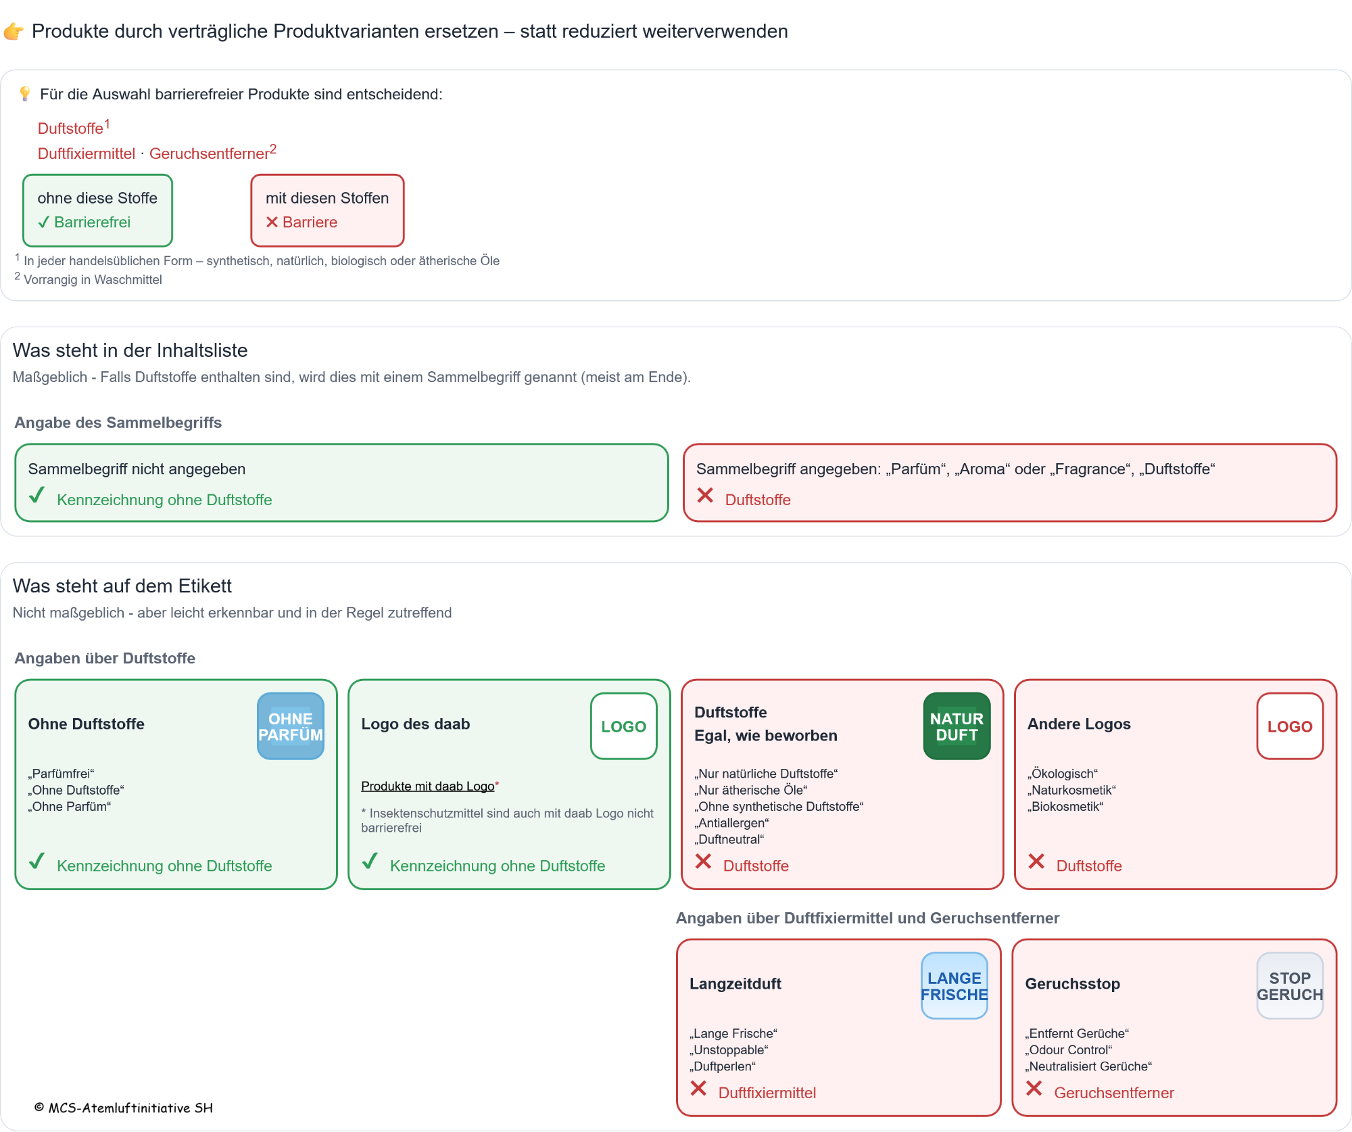The height and width of the screenshot is (1132, 1352).
Task: Click the STOP GERUCH badge
Action: pos(1289,986)
